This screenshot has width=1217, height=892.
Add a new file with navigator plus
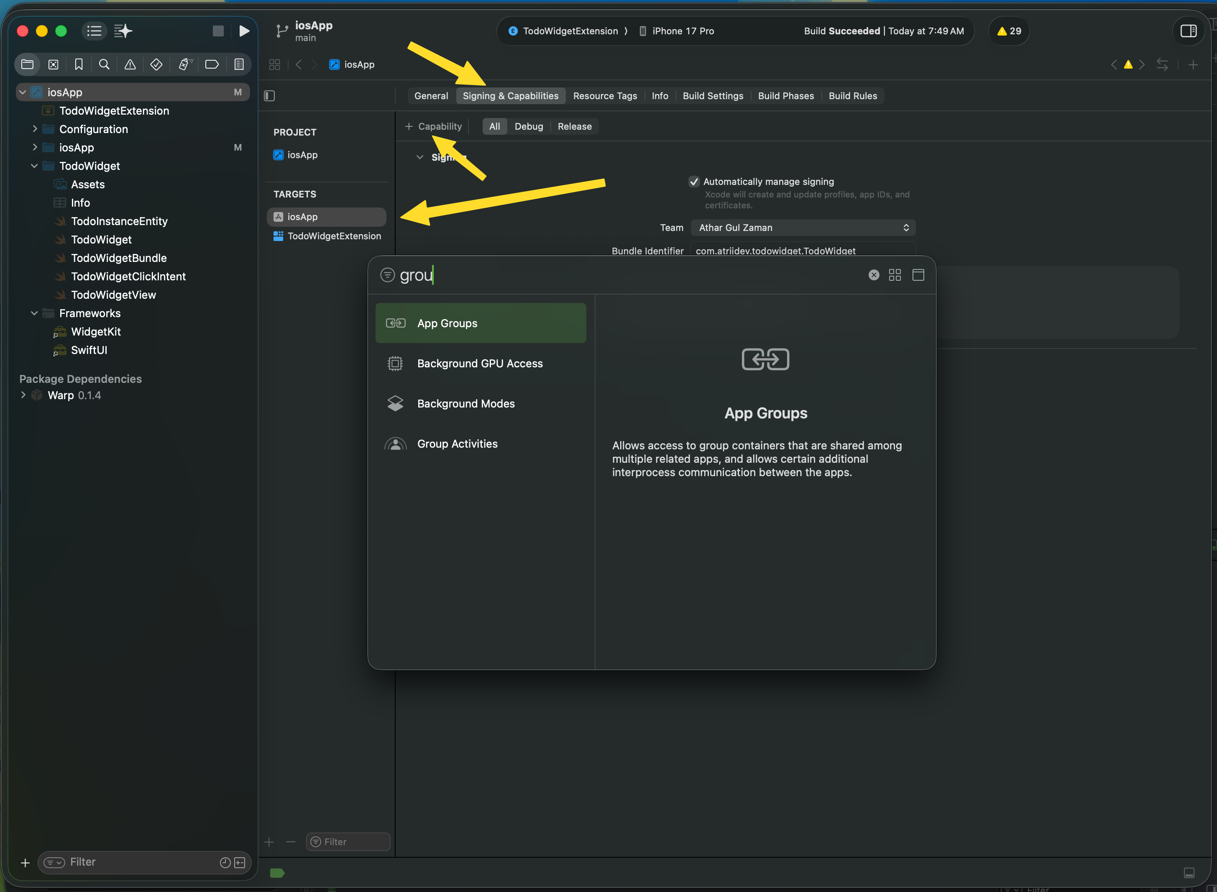coord(25,863)
